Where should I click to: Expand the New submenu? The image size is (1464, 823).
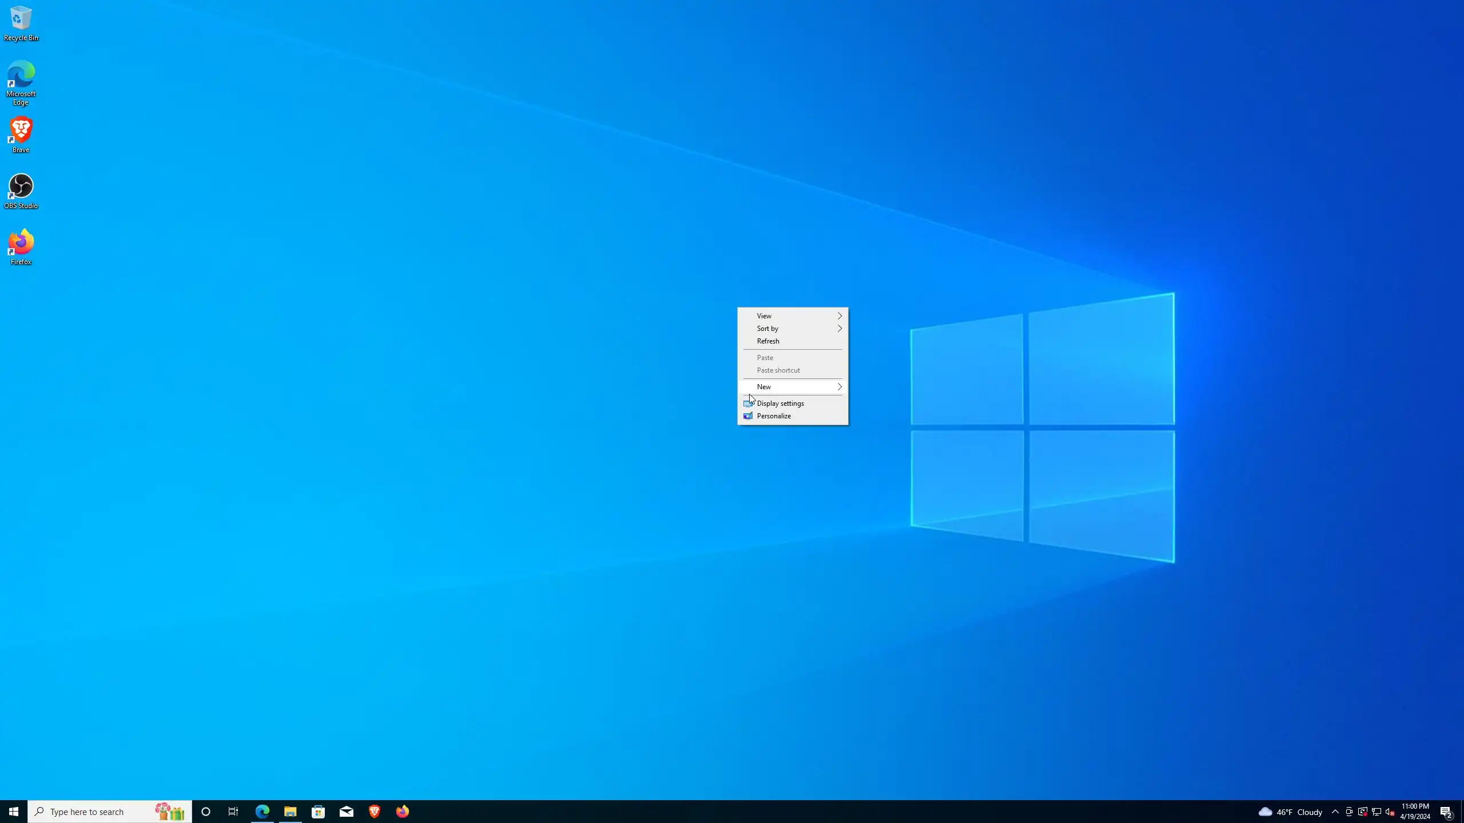[792, 387]
